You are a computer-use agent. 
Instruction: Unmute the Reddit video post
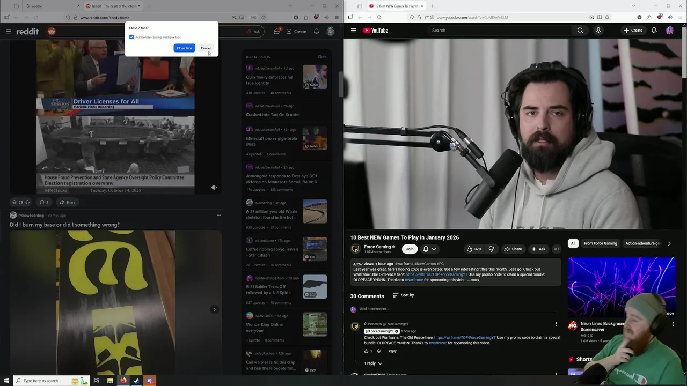[214, 187]
